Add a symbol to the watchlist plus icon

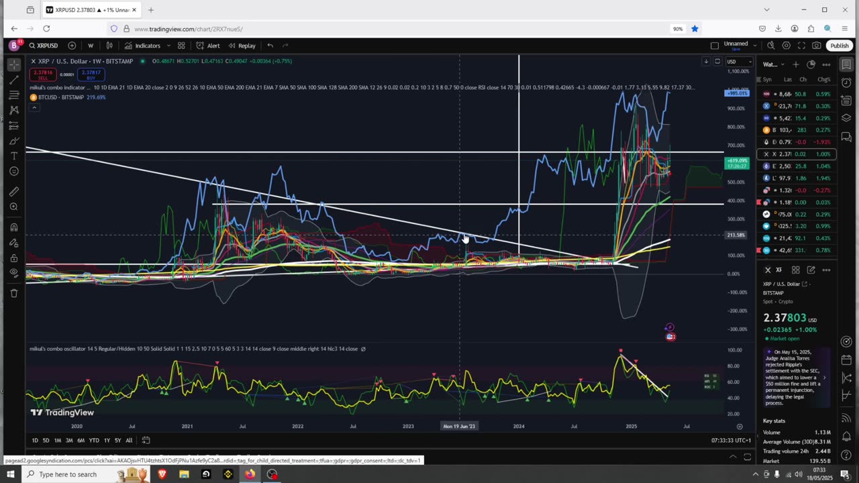(796, 64)
